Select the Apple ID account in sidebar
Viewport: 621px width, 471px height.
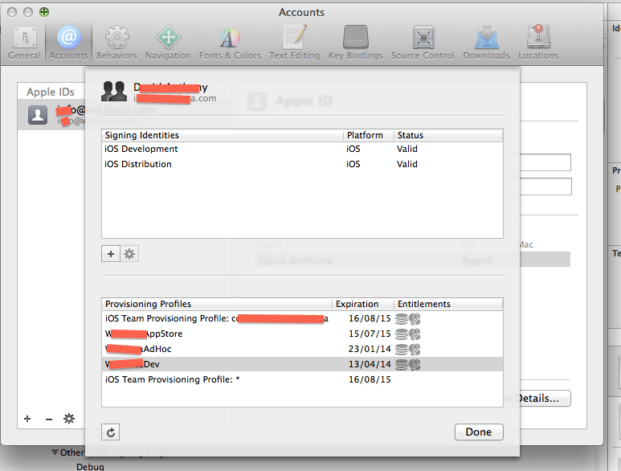[x=51, y=115]
